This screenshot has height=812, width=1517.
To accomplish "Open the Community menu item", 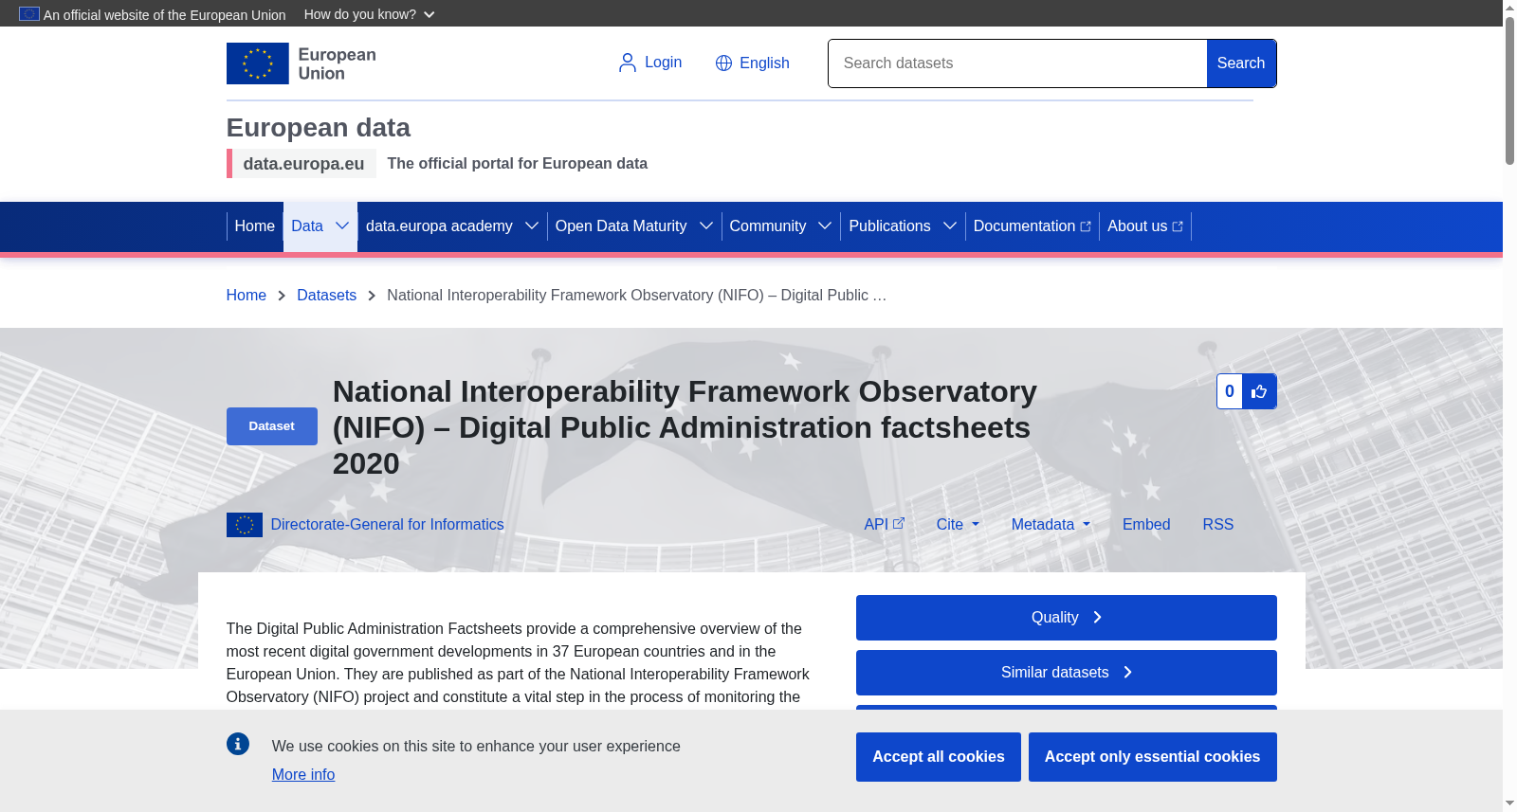I will pos(768,226).
